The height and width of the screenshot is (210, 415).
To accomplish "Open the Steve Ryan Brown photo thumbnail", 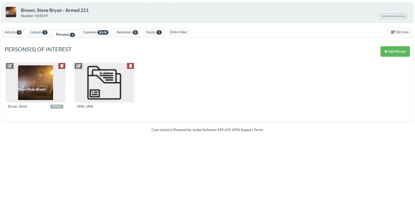I will 35,83.
